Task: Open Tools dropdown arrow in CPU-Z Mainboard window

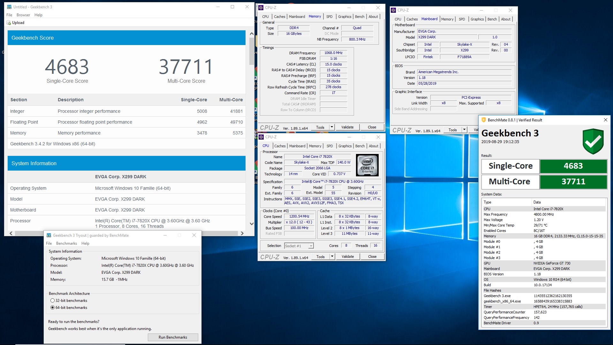Action: pos(464,130)
